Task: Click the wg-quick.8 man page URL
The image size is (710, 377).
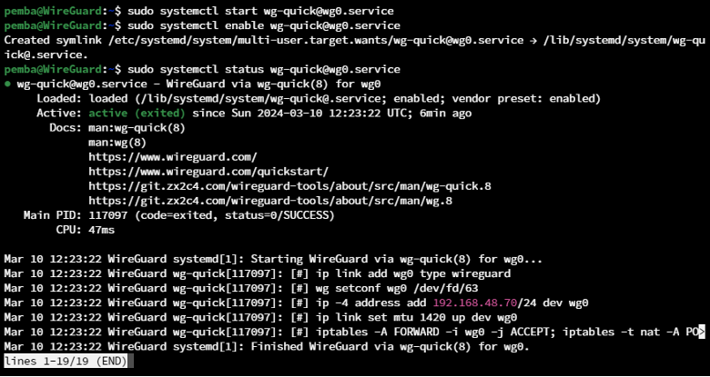Action: point(289,186)
